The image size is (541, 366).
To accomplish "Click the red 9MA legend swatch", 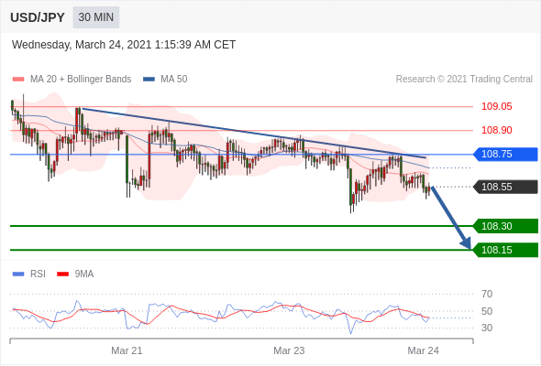I will coord(62,274).
